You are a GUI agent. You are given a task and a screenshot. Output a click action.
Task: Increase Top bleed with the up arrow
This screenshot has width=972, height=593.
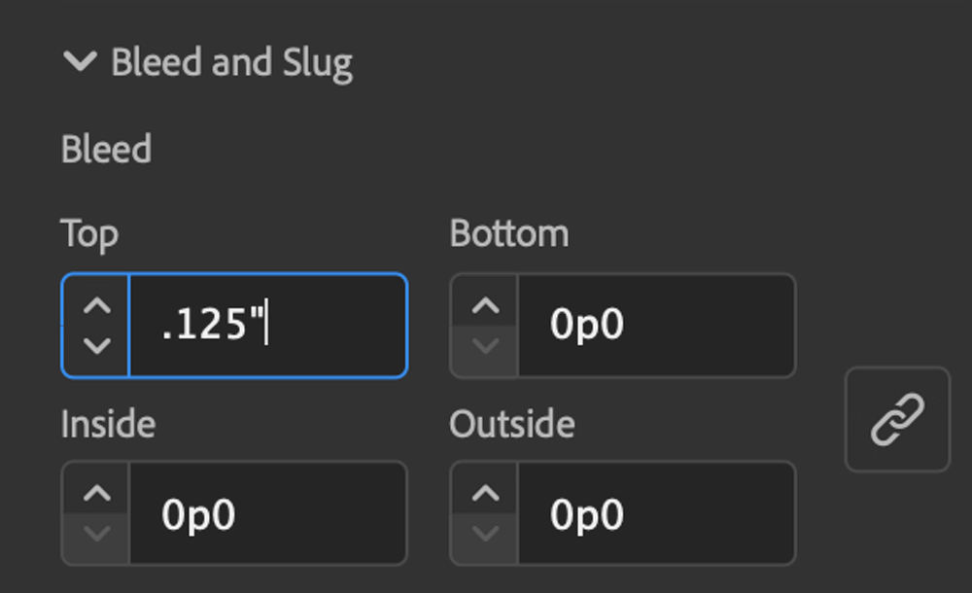coord(97,305)
